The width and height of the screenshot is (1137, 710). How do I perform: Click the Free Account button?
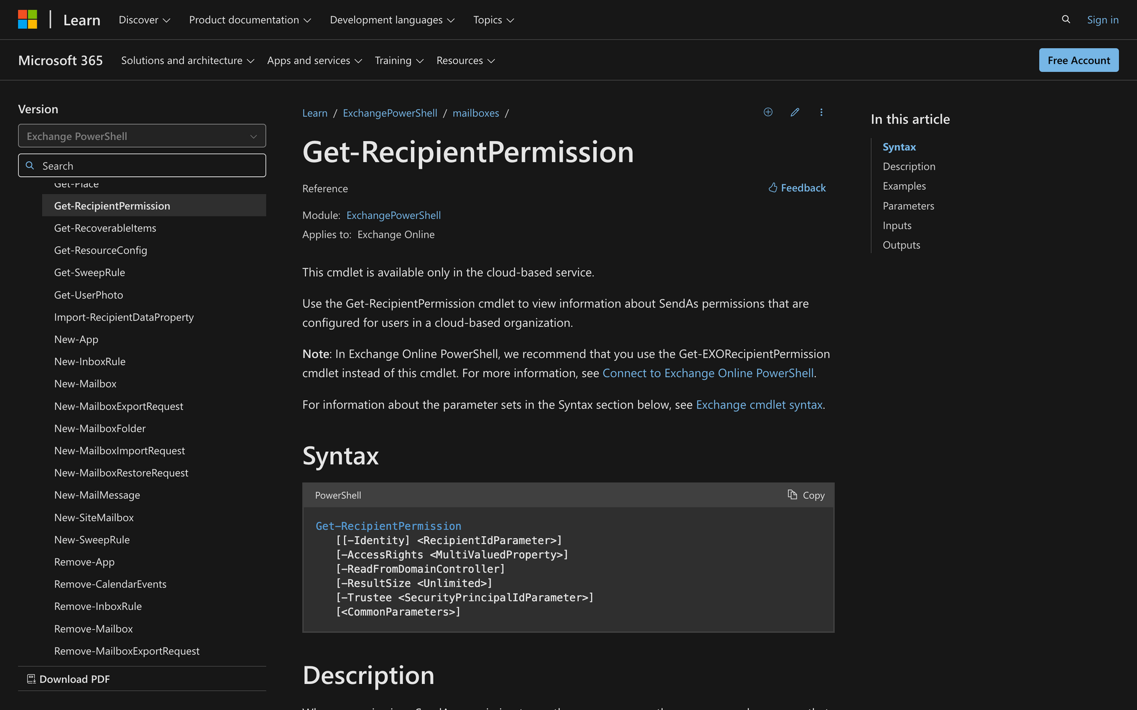(x=1078, y=60)
